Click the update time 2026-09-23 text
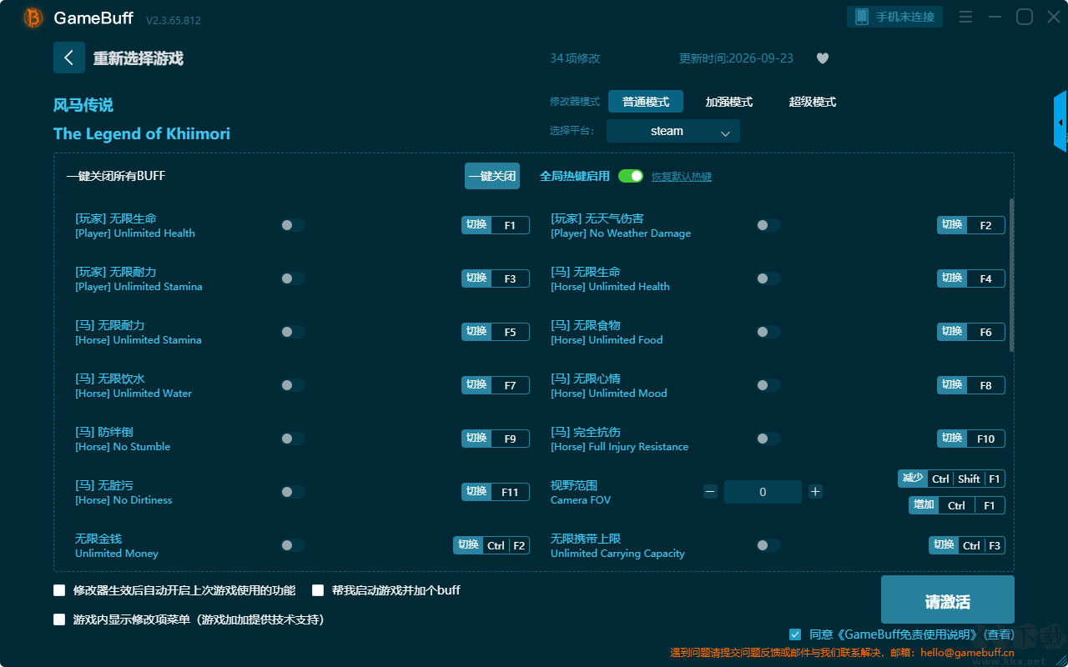This screenshot has height=667, width=1068. 737,58
